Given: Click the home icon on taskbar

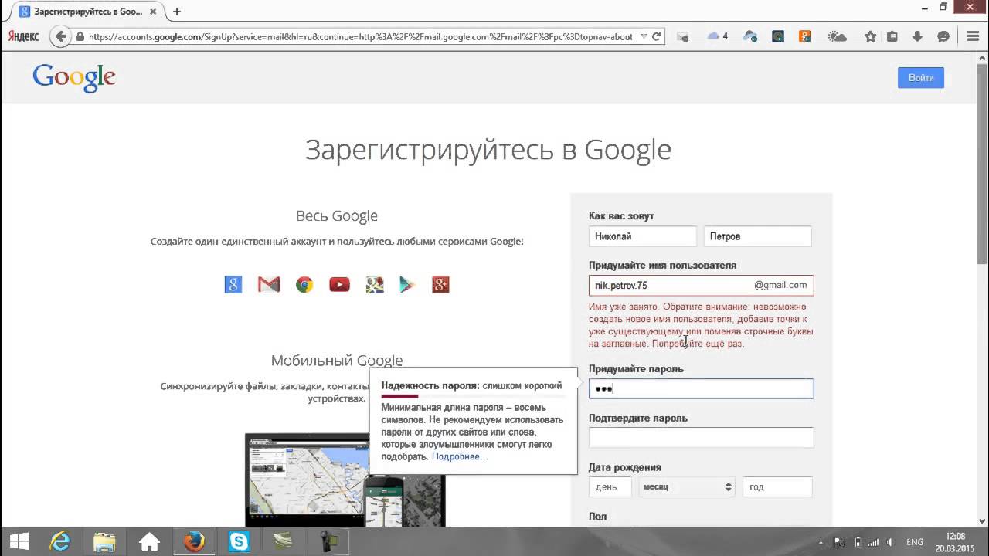Looking at the screenshot, I should pos(149,541).
